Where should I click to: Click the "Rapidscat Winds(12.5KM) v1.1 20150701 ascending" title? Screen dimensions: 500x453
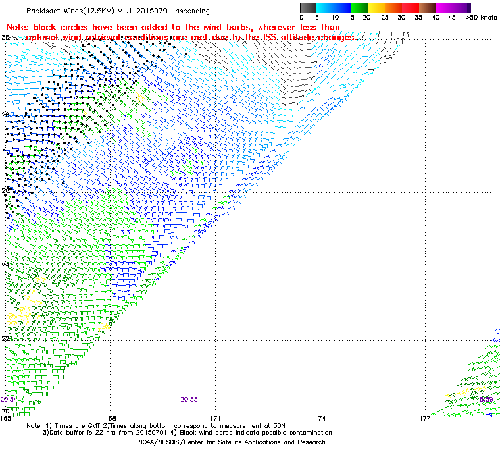(118, 11)
